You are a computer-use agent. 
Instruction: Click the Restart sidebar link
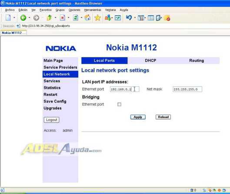click(50, 95)
